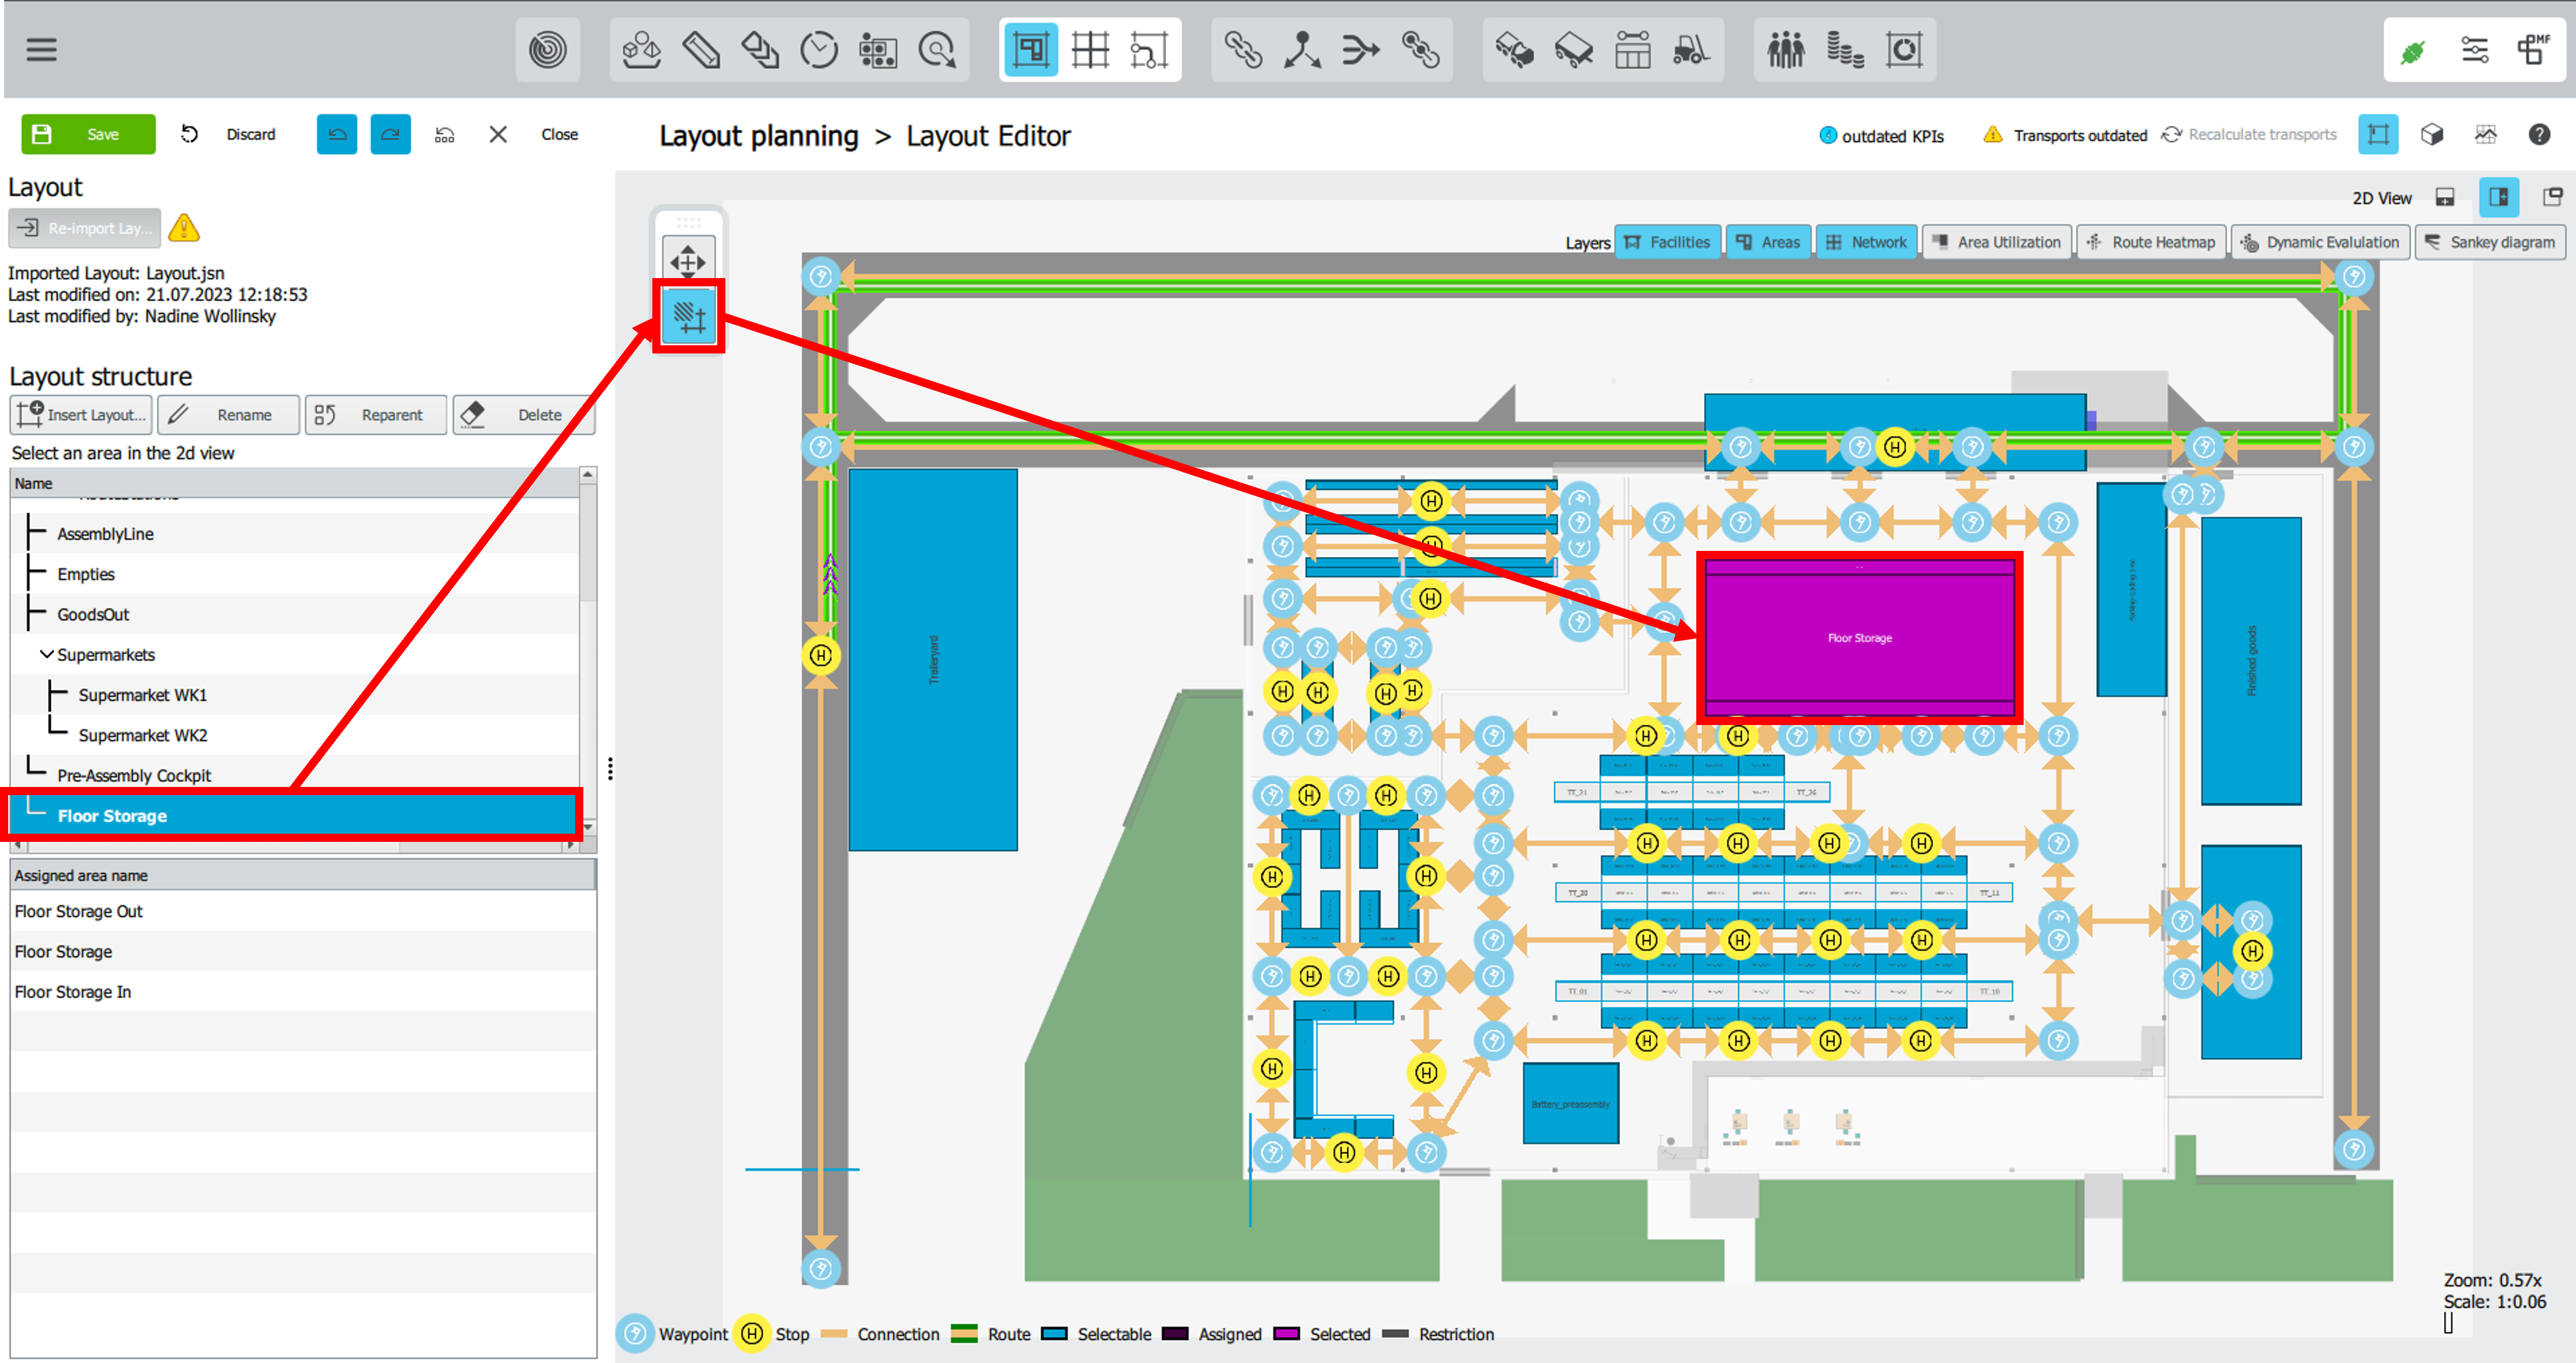
Task: Open the chain with nodes icon
Action: coord(1420,49)
